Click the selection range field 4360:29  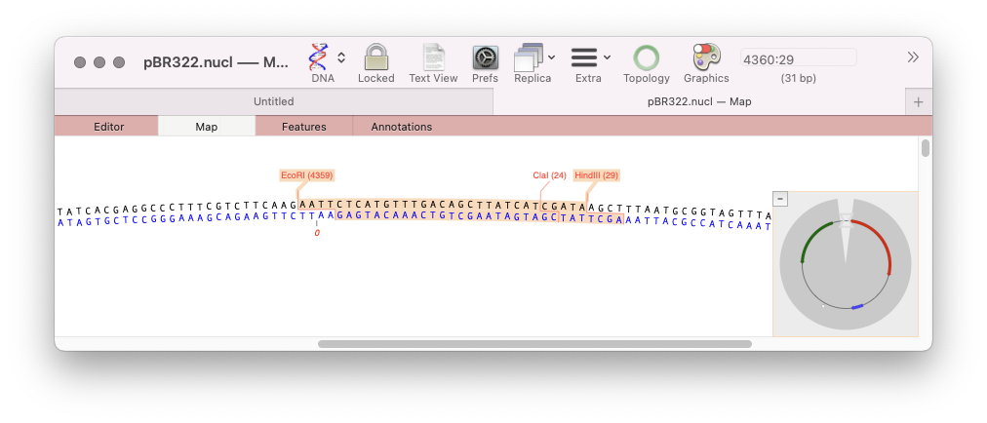point(798,58)
